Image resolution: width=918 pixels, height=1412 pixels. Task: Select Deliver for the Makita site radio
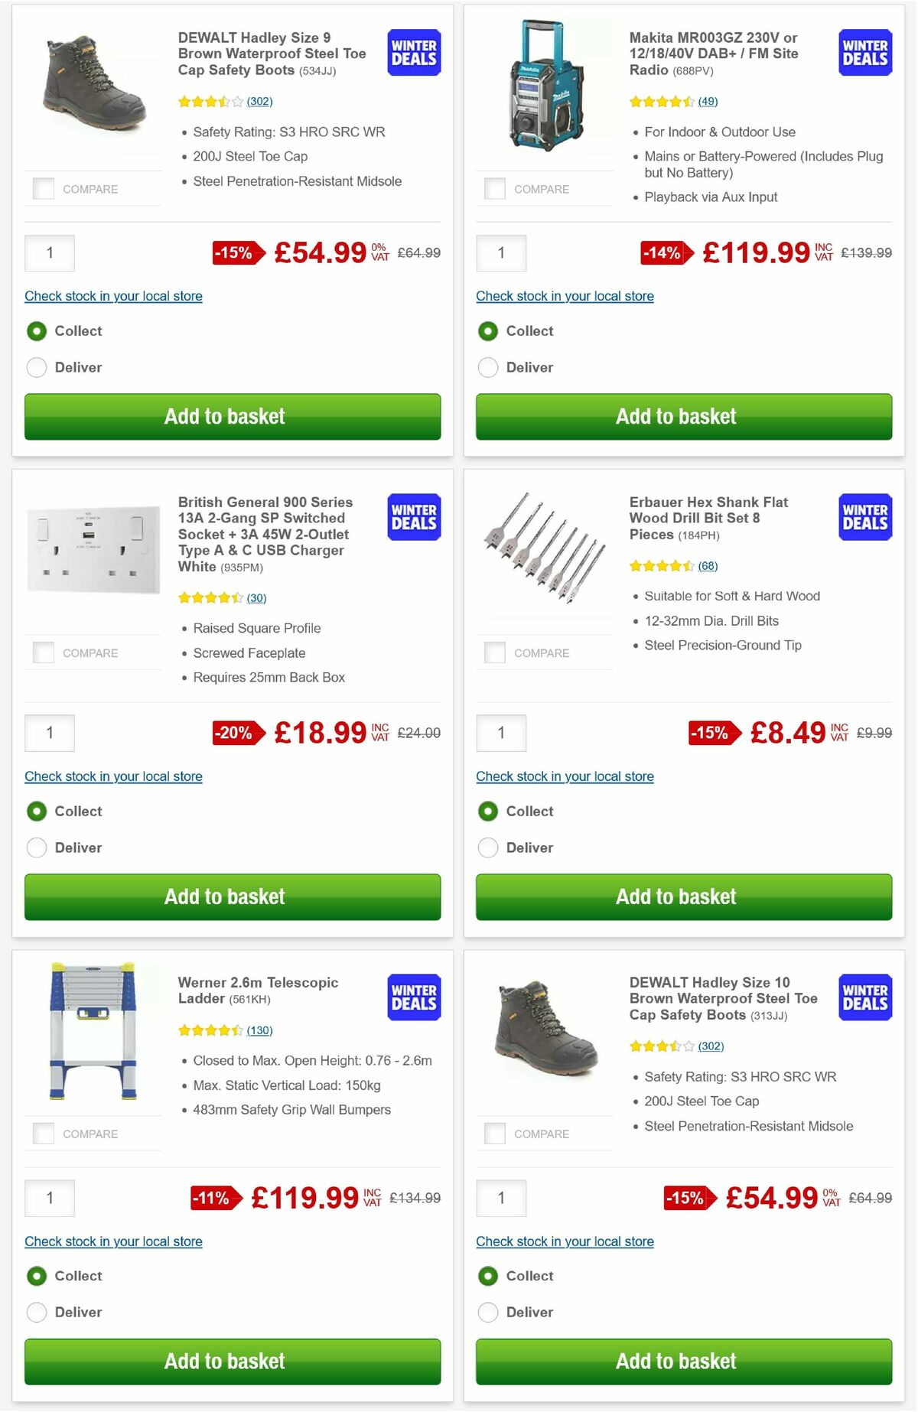(487, 367)
